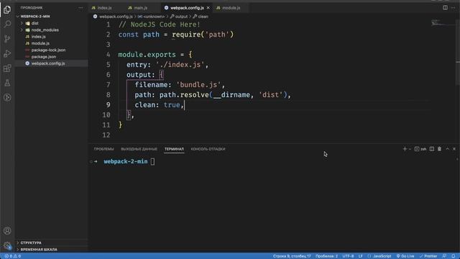The width and height of the screenshot is (460, 259).
Task: Click the 'bundle.js' string in line 7
Action: [x=198, y=85]
